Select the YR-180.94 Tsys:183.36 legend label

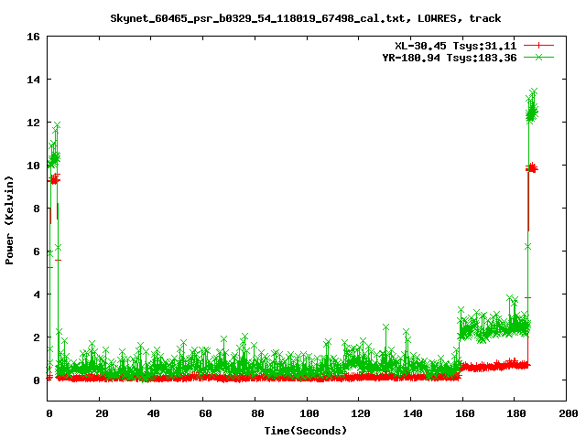pyautogui.click(x=450, y=58)
